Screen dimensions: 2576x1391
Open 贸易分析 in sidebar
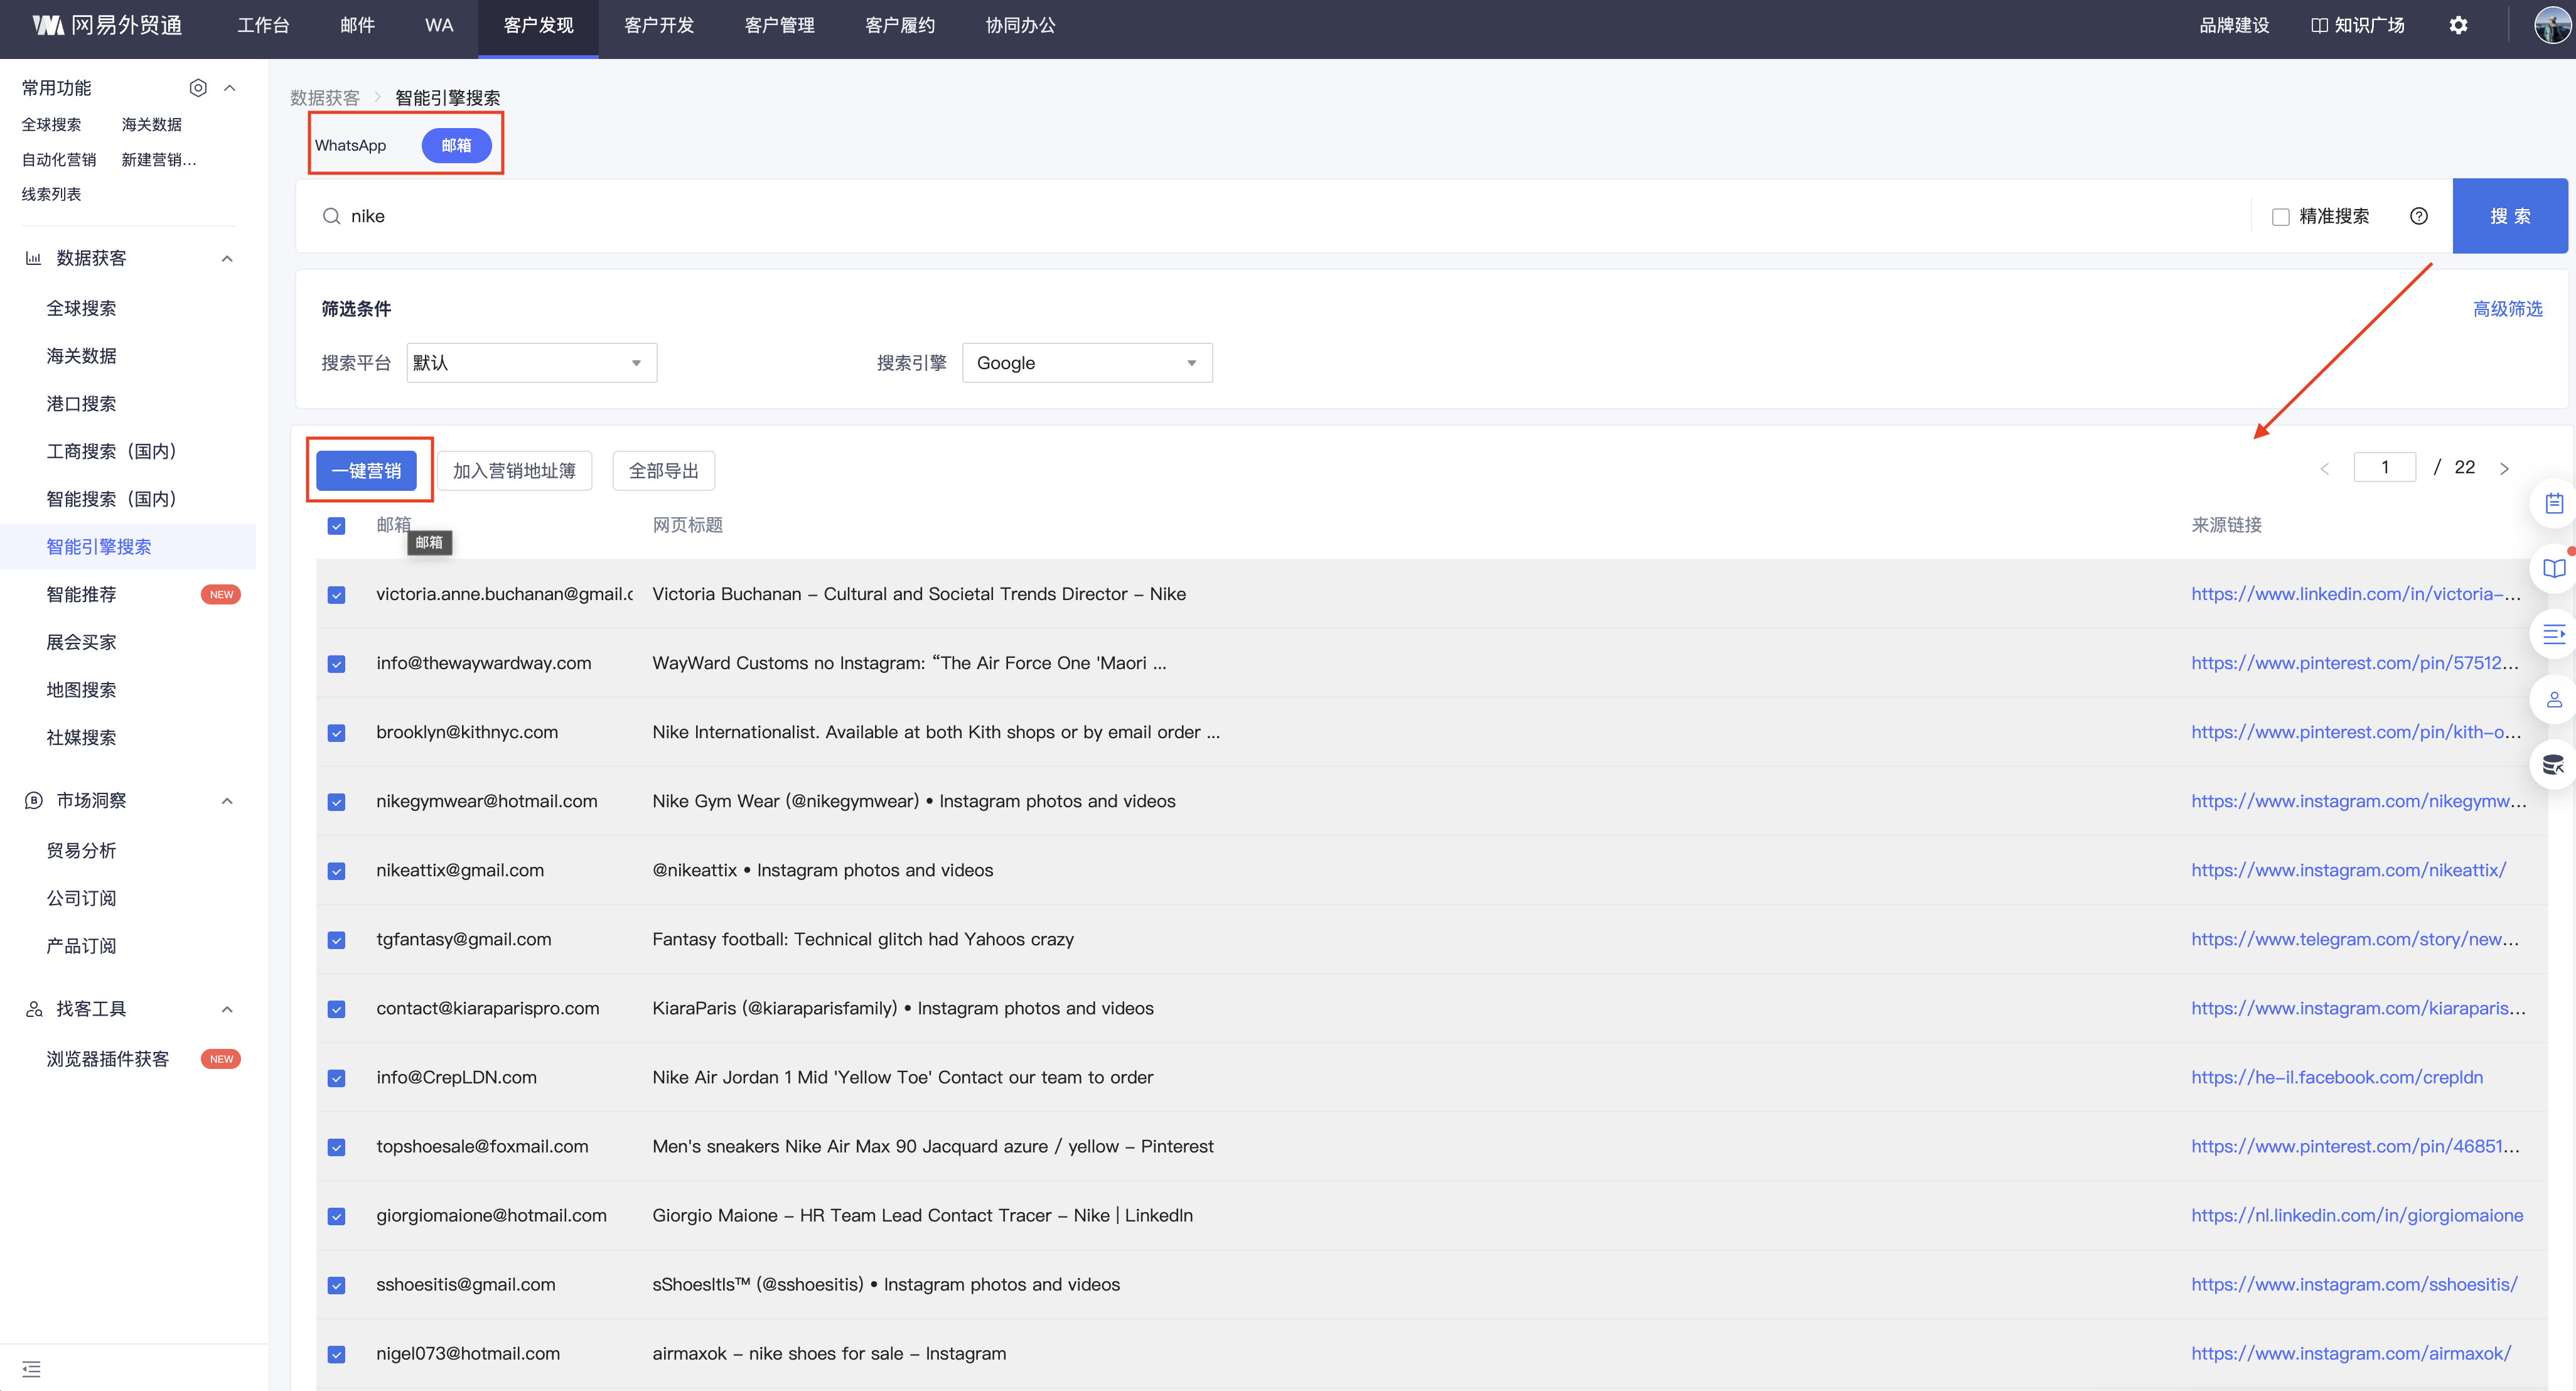coord(81,851)
